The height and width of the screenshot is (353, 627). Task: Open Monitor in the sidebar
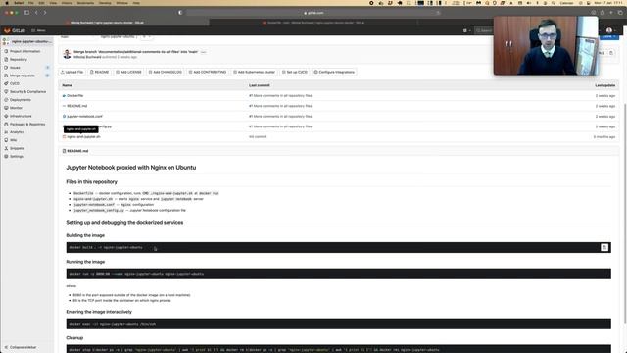coord(16,108)
